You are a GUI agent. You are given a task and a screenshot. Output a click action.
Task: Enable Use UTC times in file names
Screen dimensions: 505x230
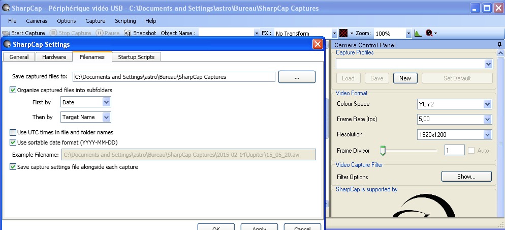pos(13,132)
